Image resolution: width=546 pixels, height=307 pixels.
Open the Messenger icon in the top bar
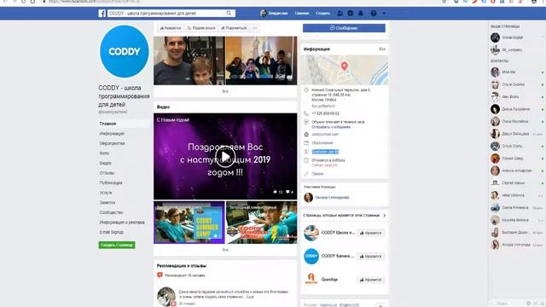pyautogui.click(x=351, y=14)
